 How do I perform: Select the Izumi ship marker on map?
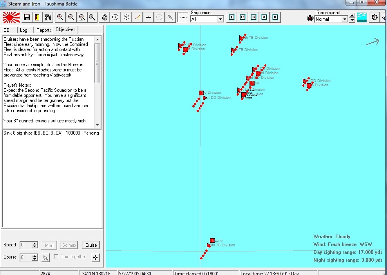tap(212, 240)
